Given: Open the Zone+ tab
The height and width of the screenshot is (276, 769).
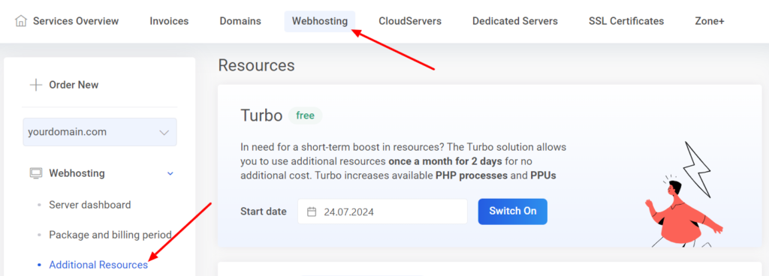Looking at the screenshot, I should click(x=710, y=21).
